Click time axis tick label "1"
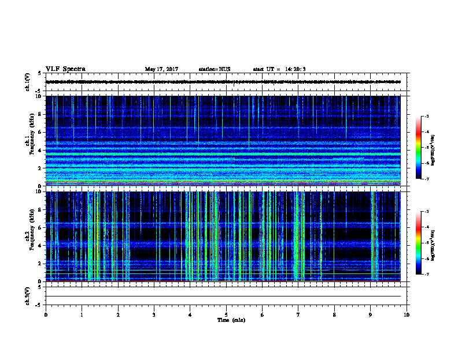This screenshot has width=458, height=353. pyautogui.click(x=82, y=314)
